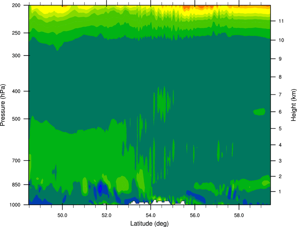
Task: Pick the 2 km height label
Action: click(x=280, y=176)
